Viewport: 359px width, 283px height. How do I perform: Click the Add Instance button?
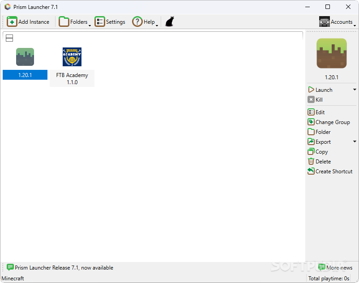[x=28, y=22]
